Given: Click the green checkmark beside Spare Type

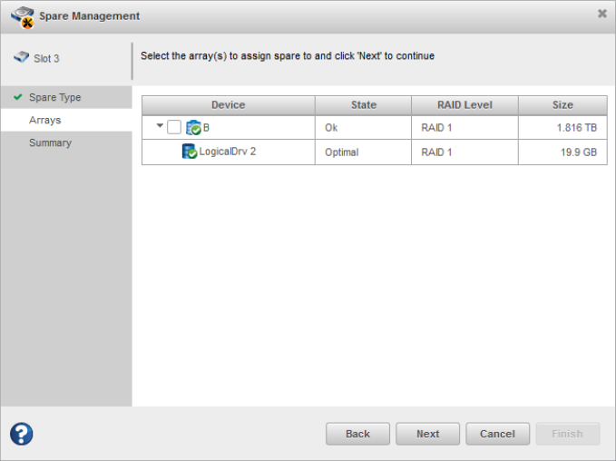Looking at the screenshot, I should coord(18,97).
